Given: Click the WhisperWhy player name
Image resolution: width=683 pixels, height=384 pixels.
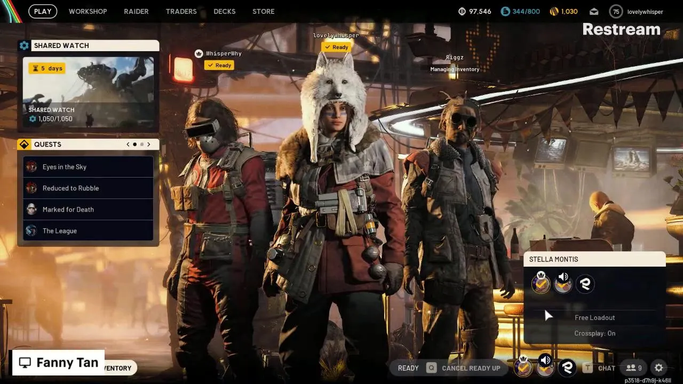Looking at the screenshot, I should pyautogui.click(x=224, y=54).
